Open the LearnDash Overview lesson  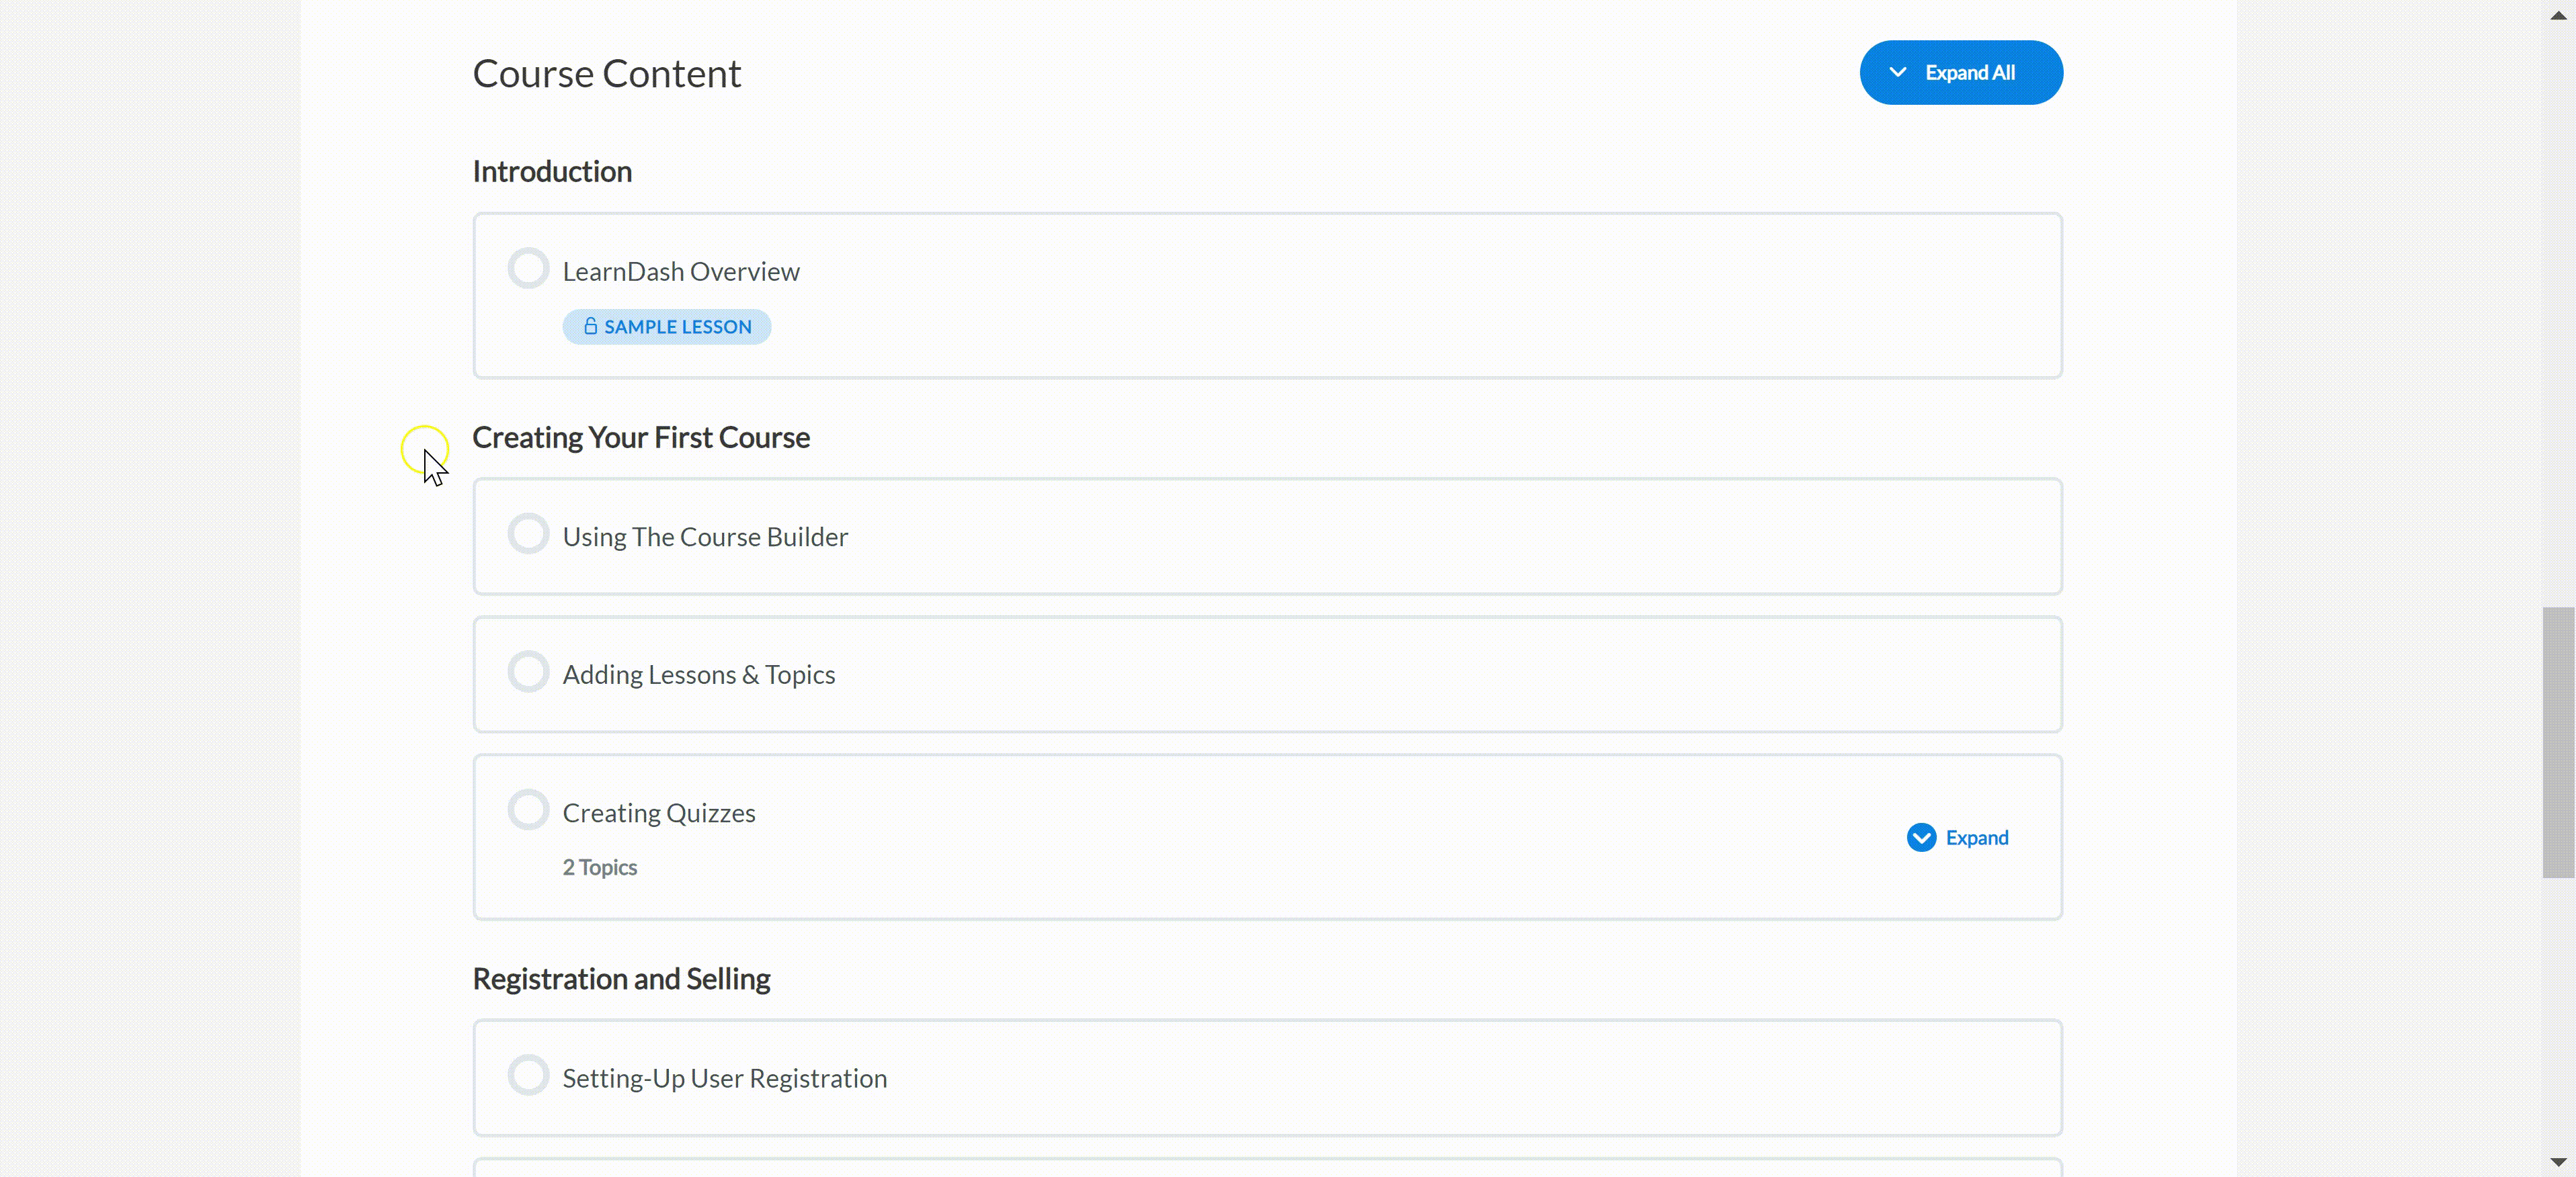click(x=681, y=272)
